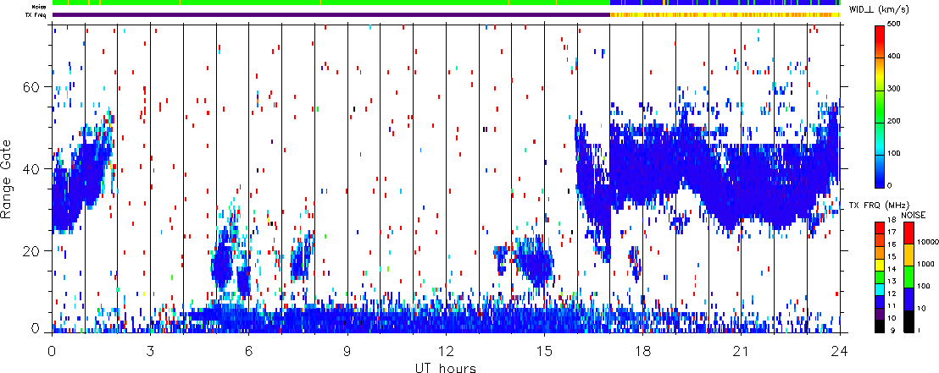Viewport: 939px width, 373px height.
Task: Pick the green swatch in the NOISE legend
Action: pyautogui.click(x=908, y=277)
